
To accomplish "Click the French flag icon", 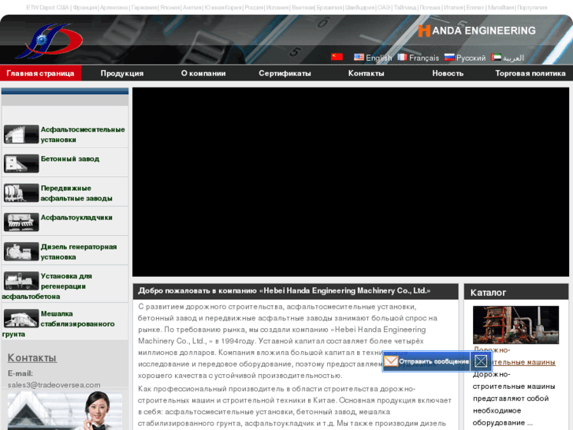I will click(402, 57).
